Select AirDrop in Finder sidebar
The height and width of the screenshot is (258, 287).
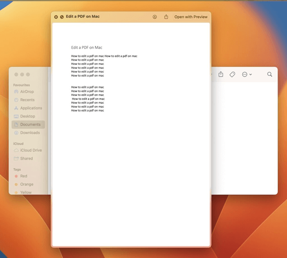point(28,92)
